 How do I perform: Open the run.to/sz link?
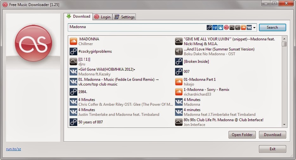pos(13,149)
